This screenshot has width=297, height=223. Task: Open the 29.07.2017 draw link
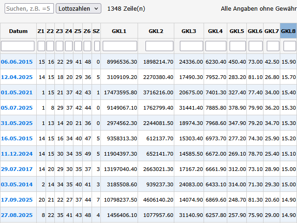click(17, 169)
